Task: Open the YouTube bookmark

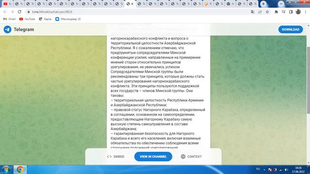Action: 27,19
